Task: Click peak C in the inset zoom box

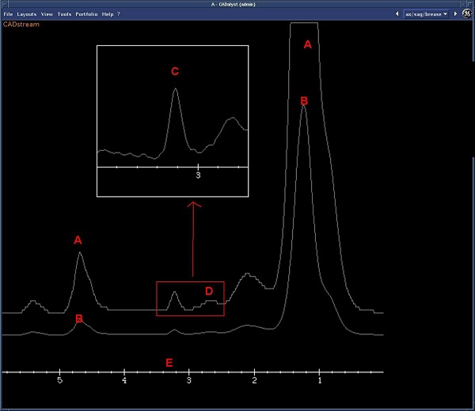Action: [175, 91]
